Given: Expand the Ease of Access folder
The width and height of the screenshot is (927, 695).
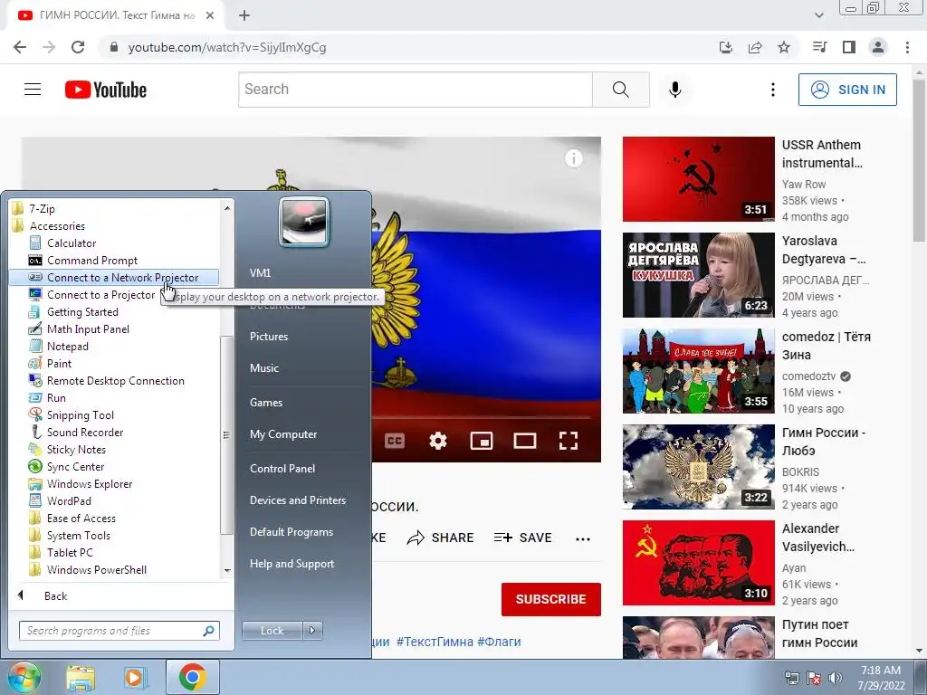Looking at the screenshot, I should [x=72, y=518].
